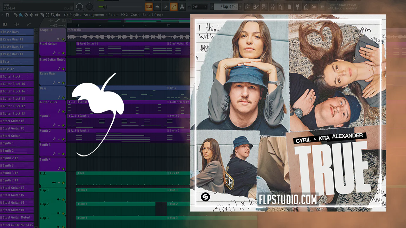Toggle the playlist magnet snap icon

click(7, 15)
